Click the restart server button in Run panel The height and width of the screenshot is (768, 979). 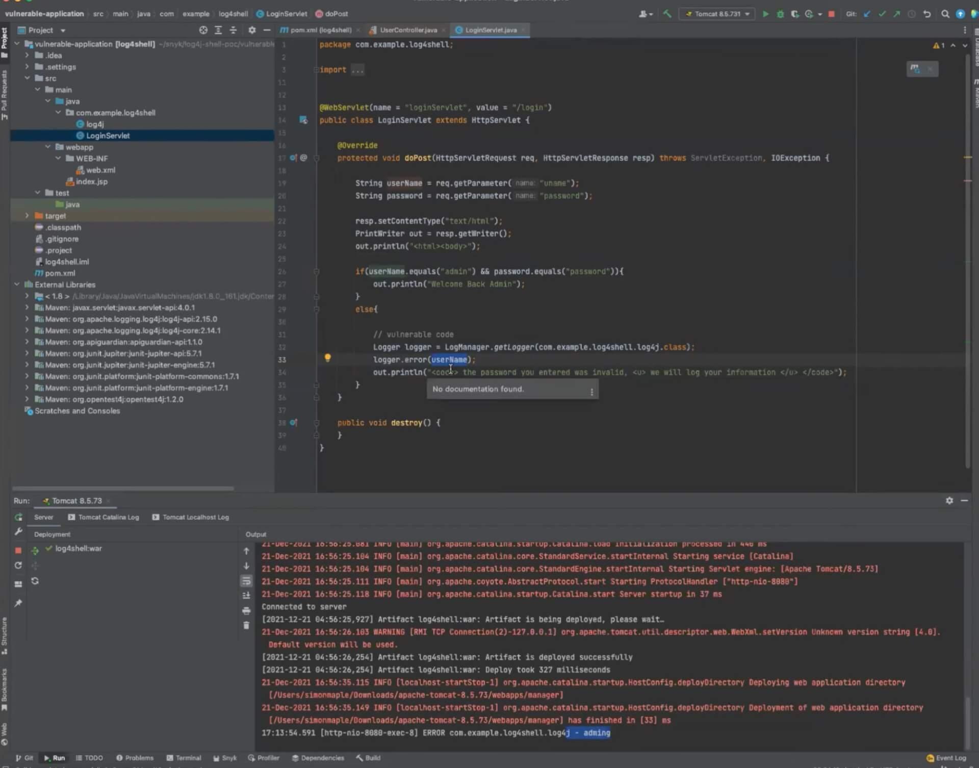click(17, 565)
